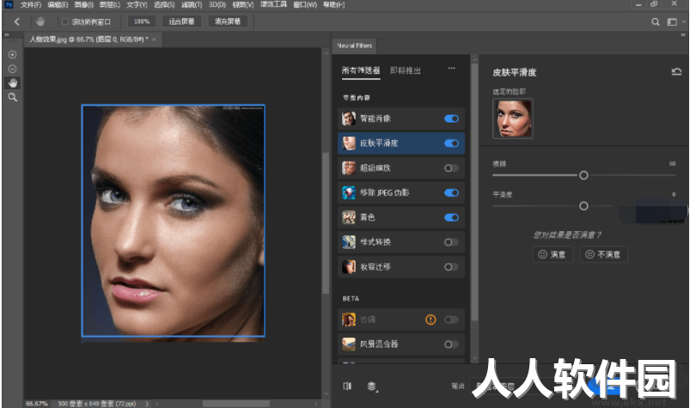The height and width of the screenshot is (408, 690).
Task: Select the detected face thumbnail
Action: coord(513,119)
